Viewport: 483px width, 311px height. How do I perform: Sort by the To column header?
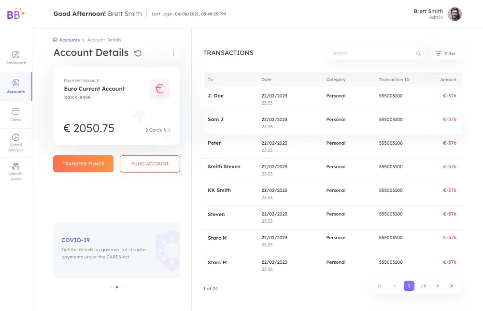pos(211,80)
